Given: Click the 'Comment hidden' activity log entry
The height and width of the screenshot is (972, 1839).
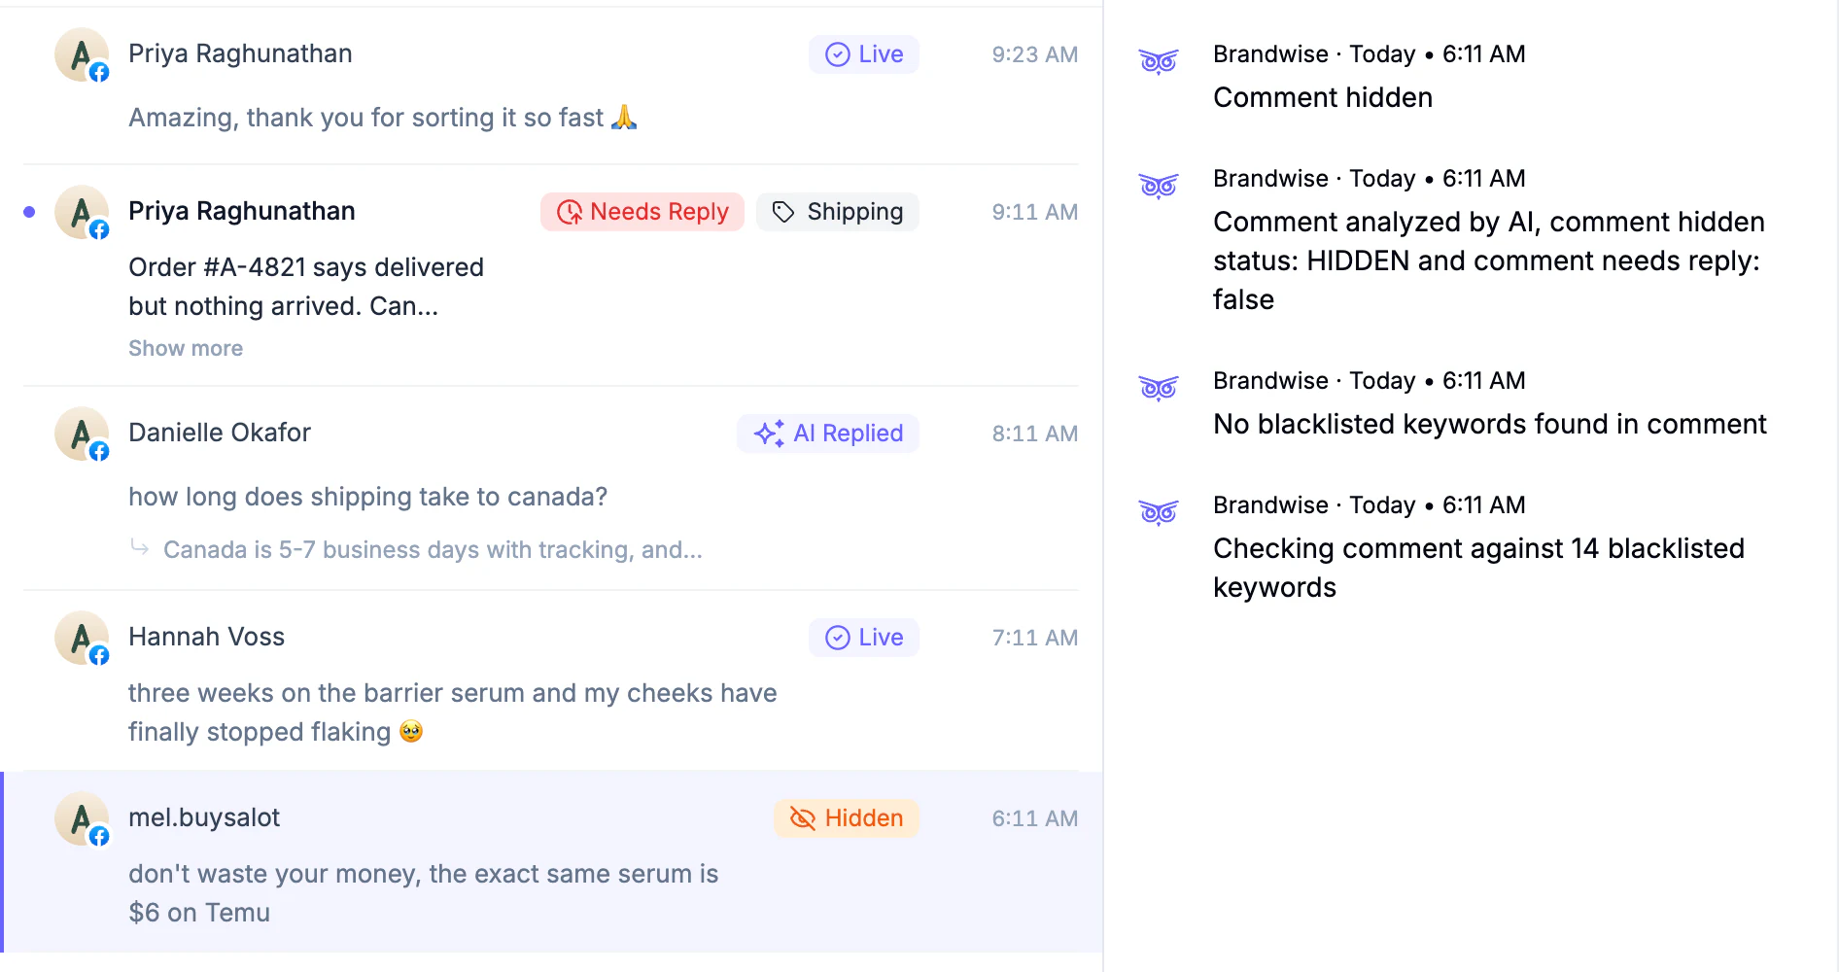Looking at the screenshot, I should tap(1323, 97).
